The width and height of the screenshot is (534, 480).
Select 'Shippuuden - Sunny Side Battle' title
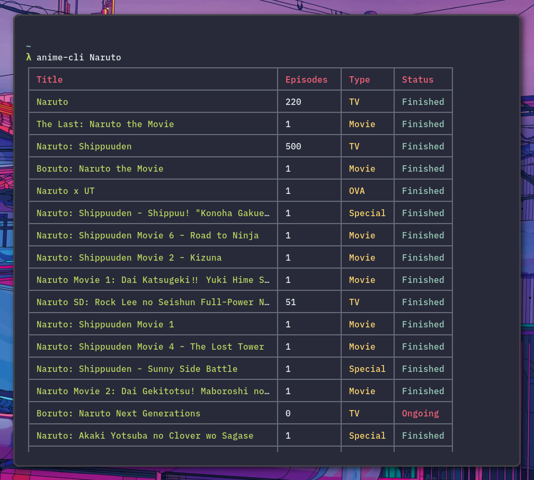tap(137, 369)
